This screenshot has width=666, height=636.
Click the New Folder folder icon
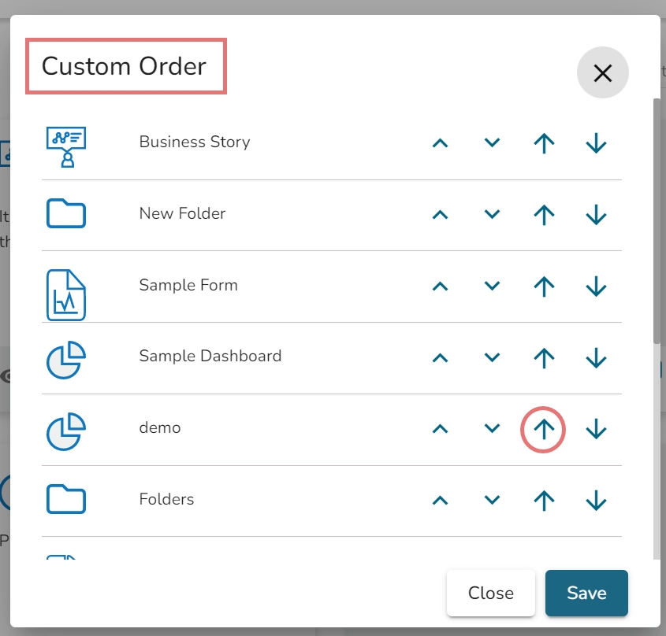click(66, 214)
